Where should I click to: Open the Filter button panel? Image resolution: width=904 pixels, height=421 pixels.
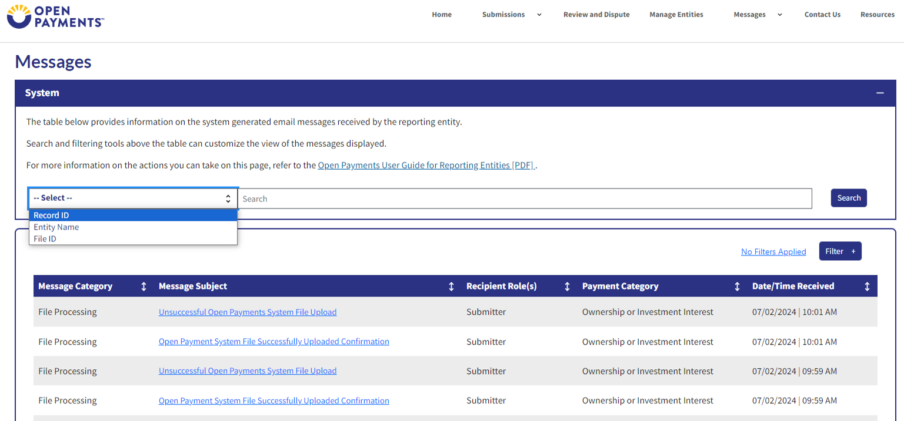click(840, 251)
